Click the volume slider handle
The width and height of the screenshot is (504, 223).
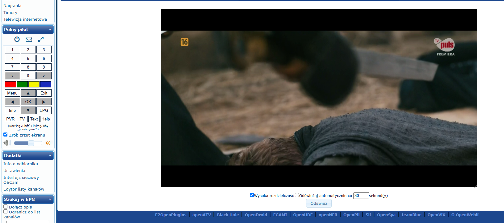click(x=31, y=143)
